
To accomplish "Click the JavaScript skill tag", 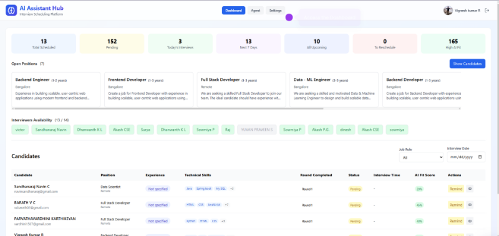I will click(214, 205).
